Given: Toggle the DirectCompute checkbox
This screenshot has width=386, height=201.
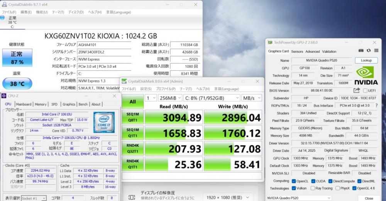Looking at the screenshot, I should (330, 181).
